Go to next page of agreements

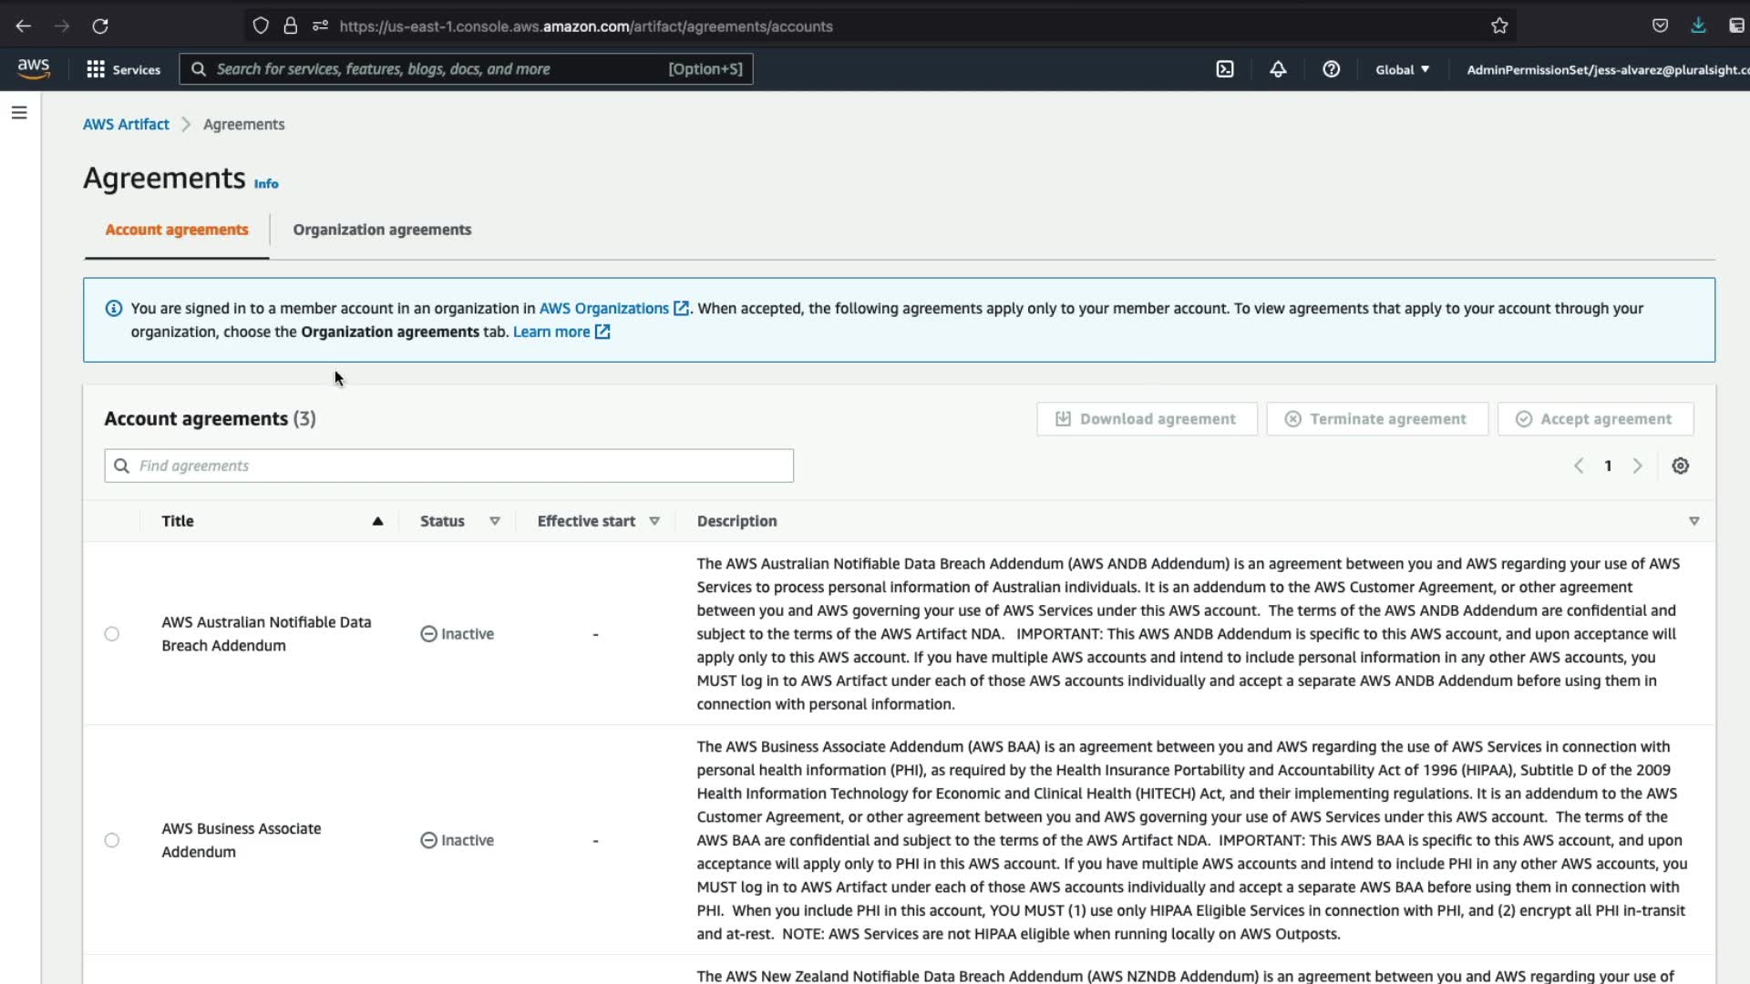(x=1637, y=466)
